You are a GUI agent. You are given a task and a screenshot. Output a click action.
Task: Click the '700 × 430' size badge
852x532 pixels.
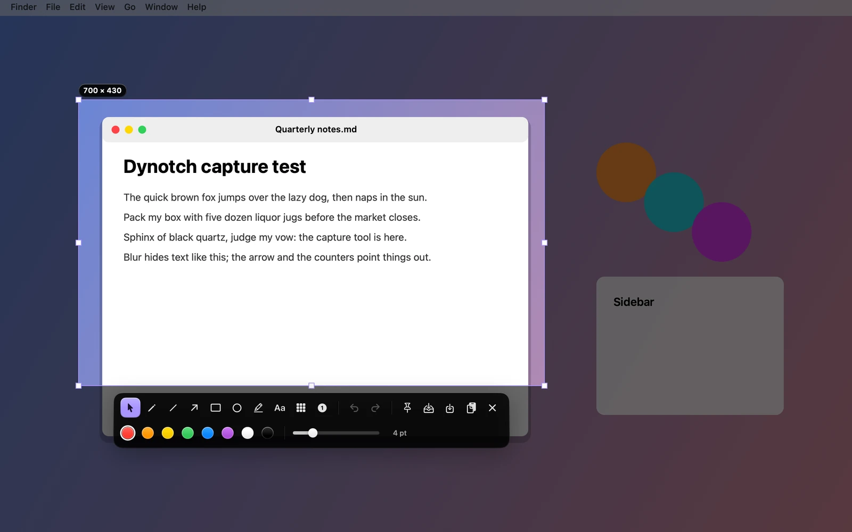point(102,90)
